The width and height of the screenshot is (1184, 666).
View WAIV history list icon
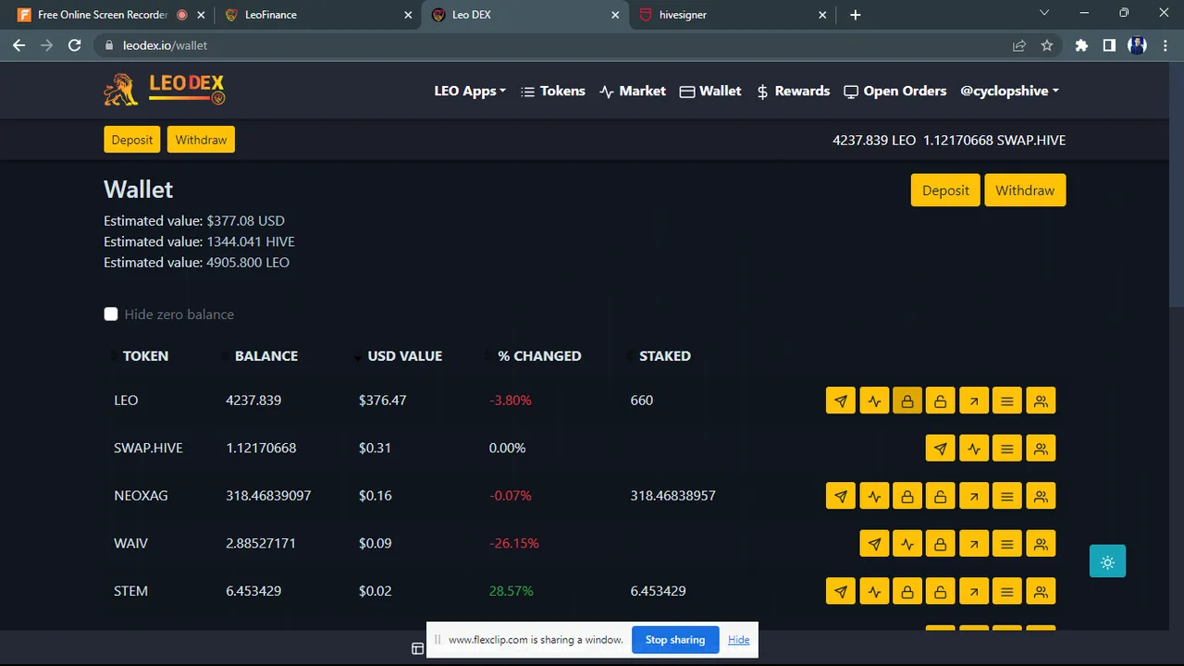pos(1007,543)
